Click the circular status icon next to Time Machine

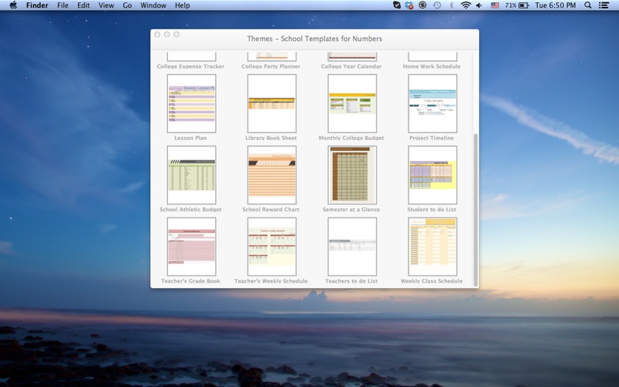coord(422,5)
